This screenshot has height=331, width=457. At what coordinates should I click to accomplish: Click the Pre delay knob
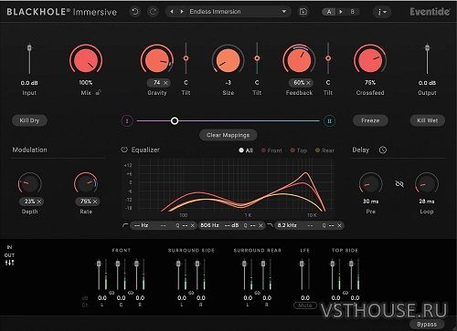[x=370, y=183]
